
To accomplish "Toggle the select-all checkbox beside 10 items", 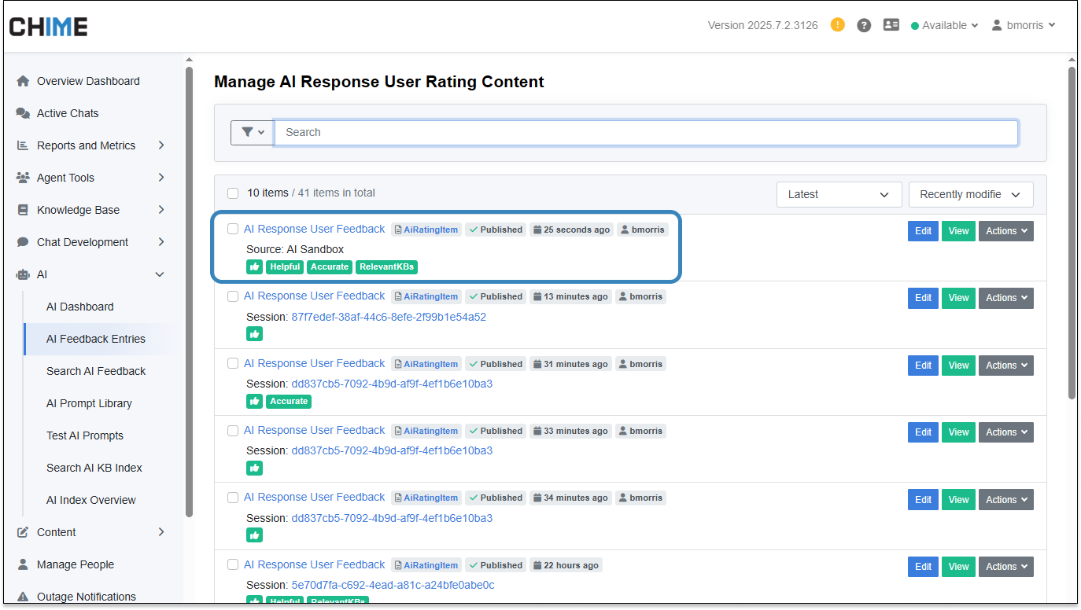I will pyautogui.click(x=233, y=193).
